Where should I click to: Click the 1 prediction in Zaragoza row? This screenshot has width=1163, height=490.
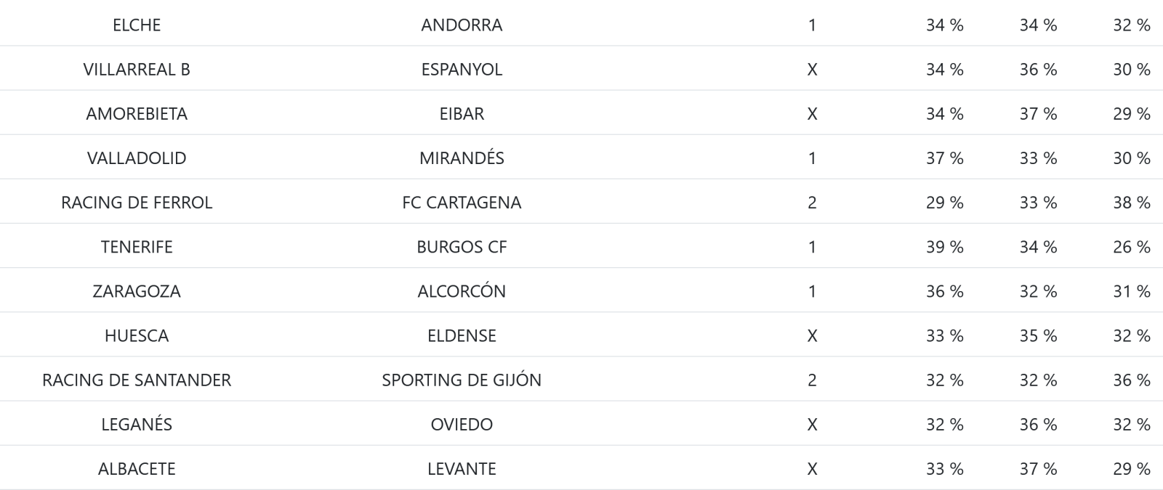coord(812,291)
